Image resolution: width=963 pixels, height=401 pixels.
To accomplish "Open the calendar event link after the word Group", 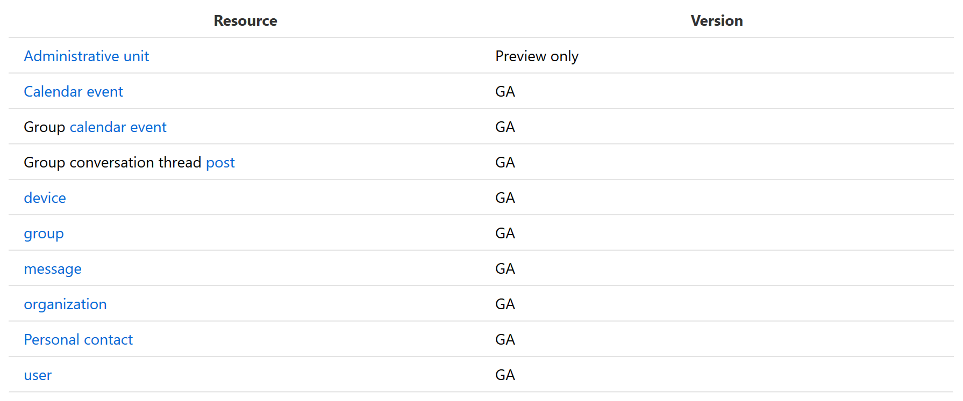I will 118,127.
